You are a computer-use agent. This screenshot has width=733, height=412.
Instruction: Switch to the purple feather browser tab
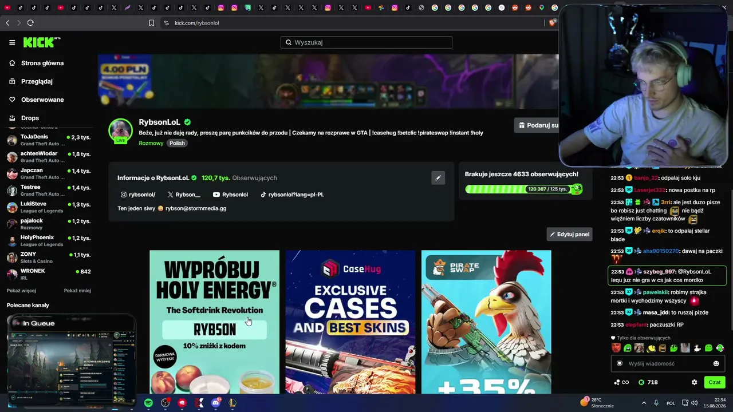coord(127,7)
